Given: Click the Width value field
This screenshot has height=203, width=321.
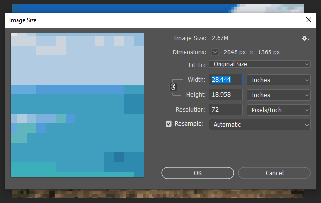Looking at the screenshot, I should pos(225,80).
